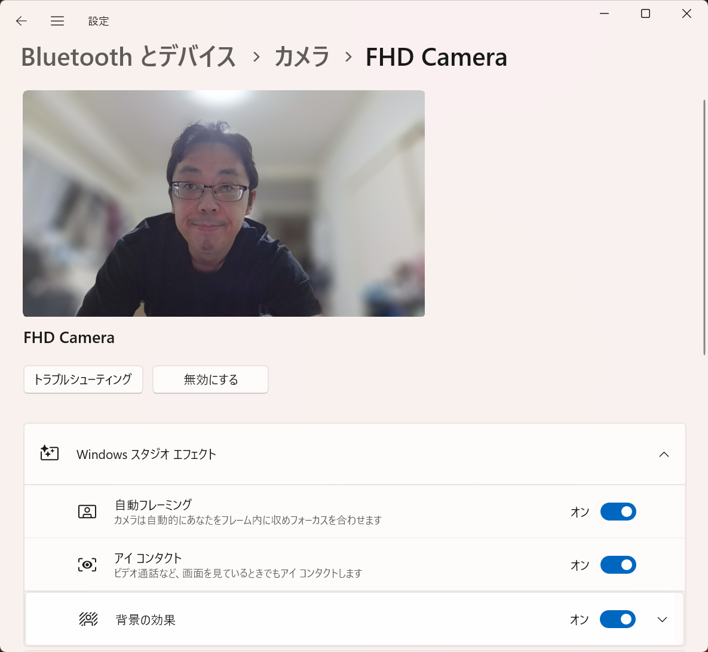Expand the 背景の効果 options chevron

point(662,620)
